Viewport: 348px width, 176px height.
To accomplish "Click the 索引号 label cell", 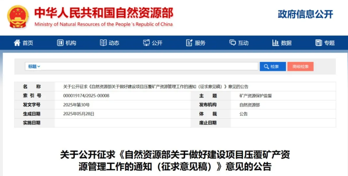I will [35, 96].
